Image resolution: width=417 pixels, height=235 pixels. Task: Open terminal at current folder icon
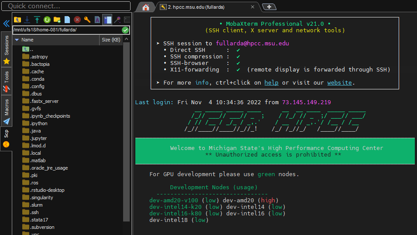pyautogui.click(x=127, y=20)
